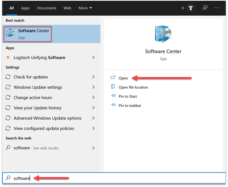Screen dimensions: 228x187
Task: Click the search box containing 'software'
Action: (x=111, y=178)
